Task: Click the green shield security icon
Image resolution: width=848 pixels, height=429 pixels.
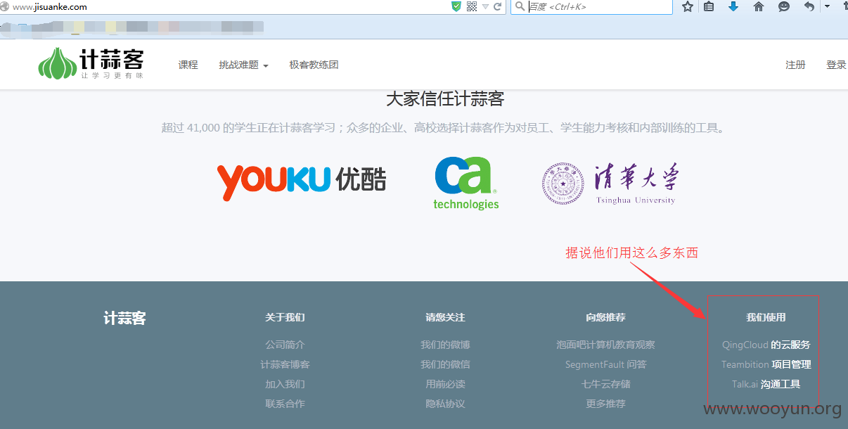Action: click(x=456, y=6)
